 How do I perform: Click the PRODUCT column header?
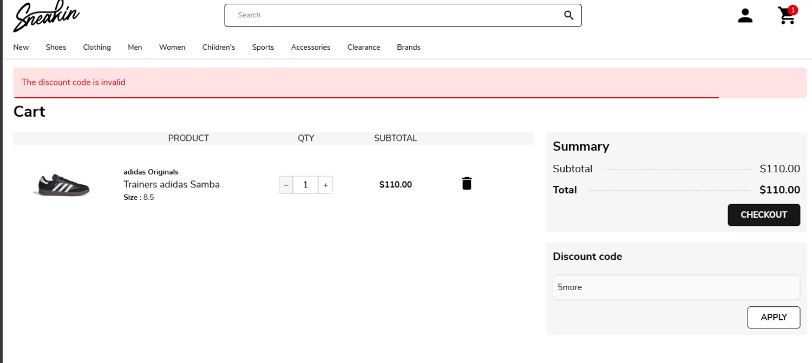[188, 138]
